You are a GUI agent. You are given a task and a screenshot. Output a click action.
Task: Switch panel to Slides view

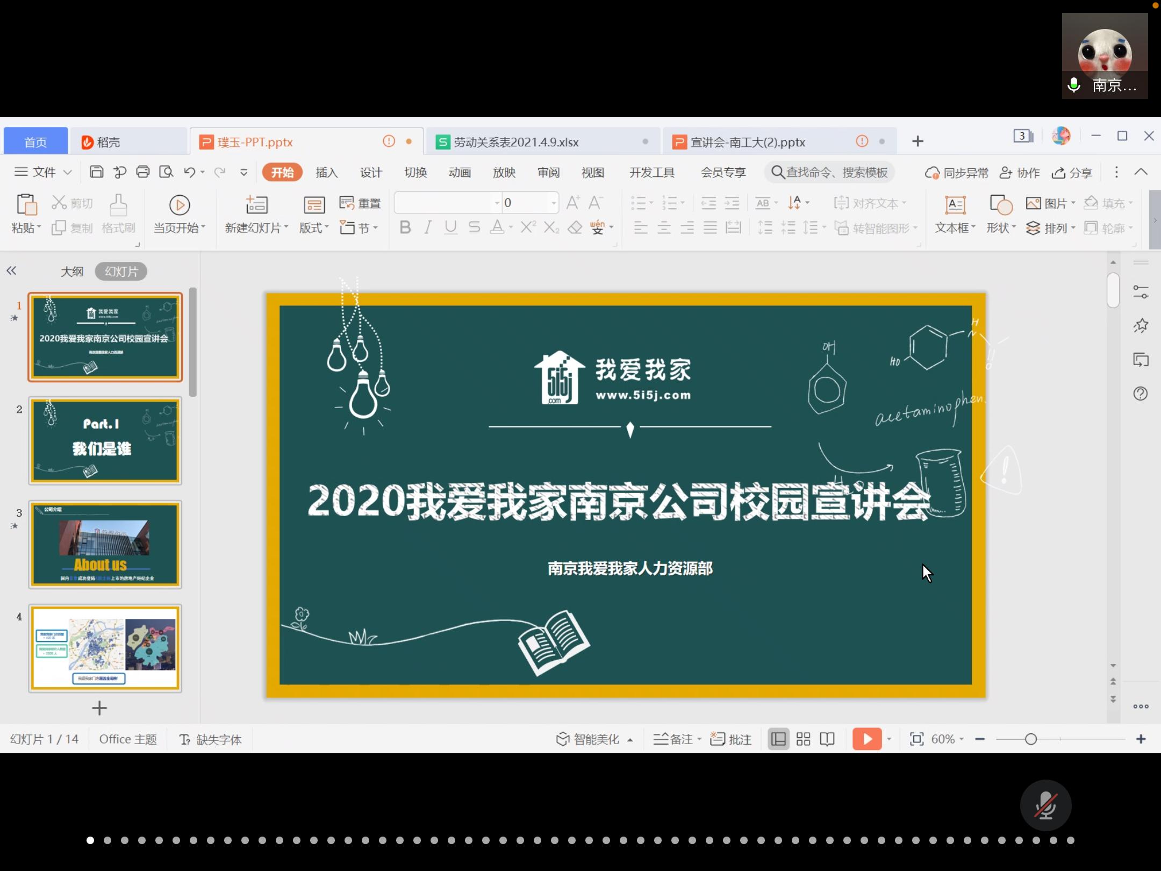click(x=121, y=272)
